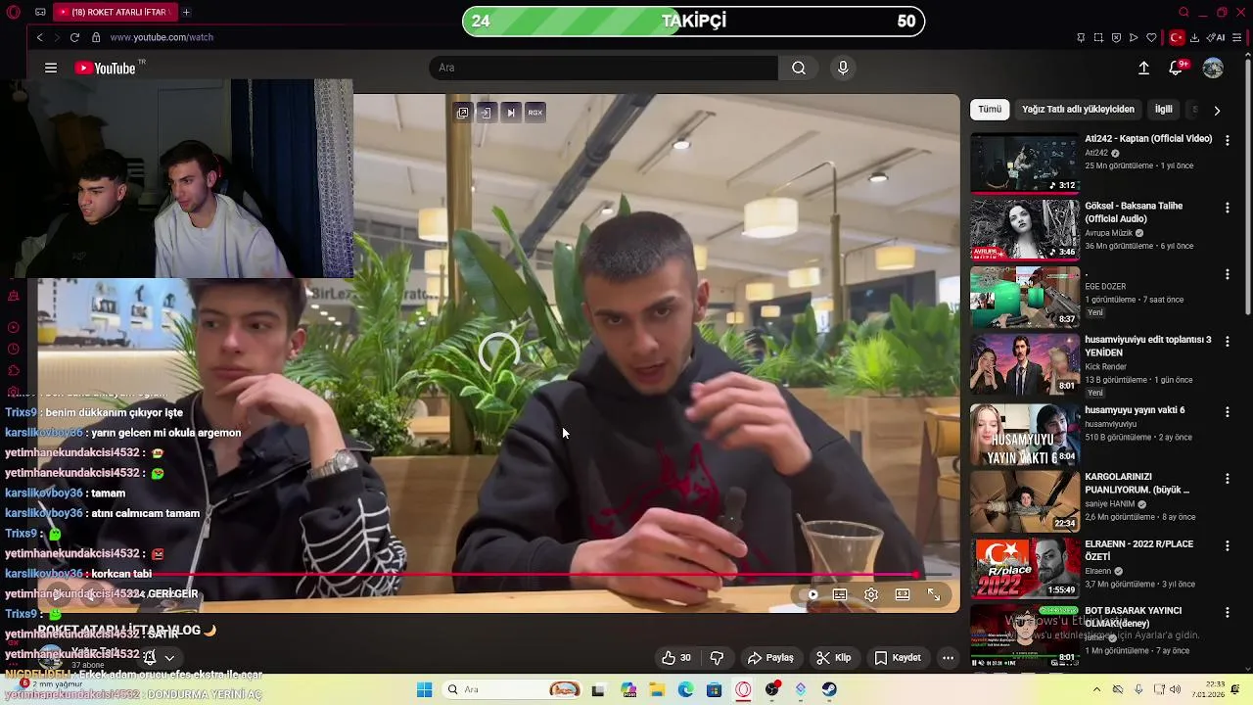The height and width of the screenshot is (705, 1253).
Task: Open the volume icon in system tray
Action: point(1175,689)
